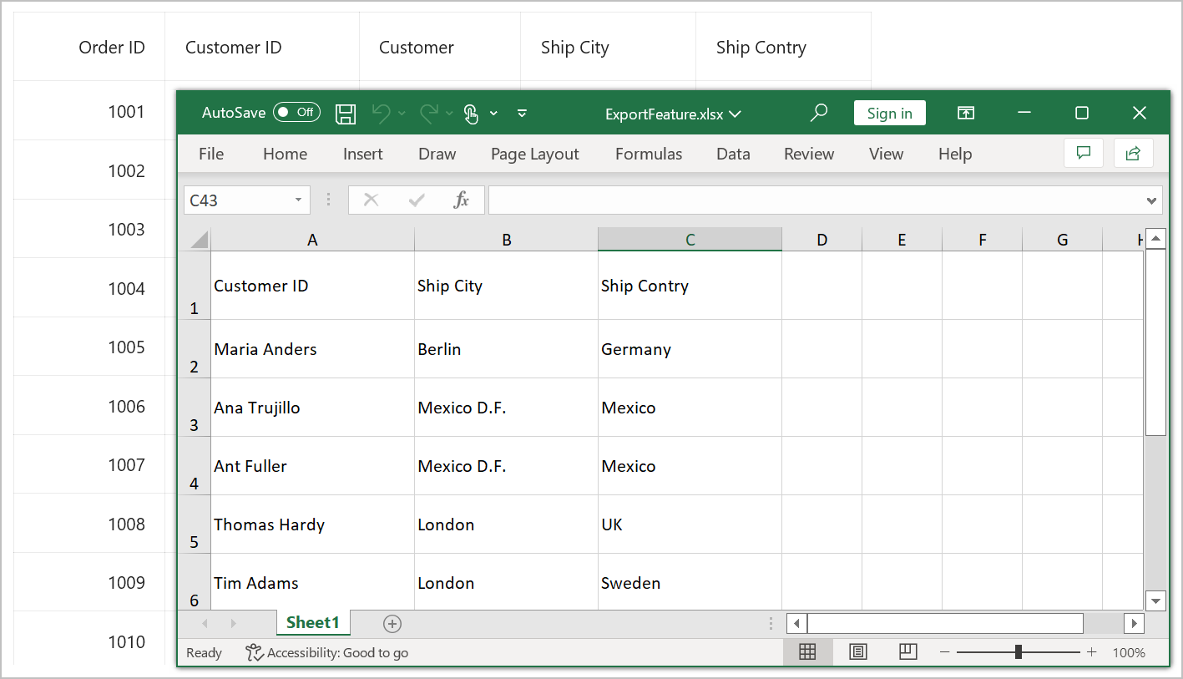Open the Name Box dropdown arrow
The image size is (1183, 679).
(299, 200)
